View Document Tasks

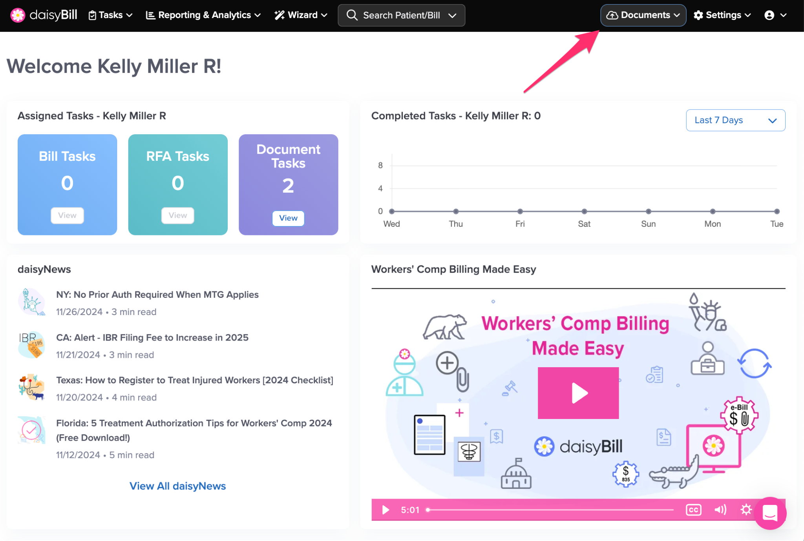coord(288,218)
